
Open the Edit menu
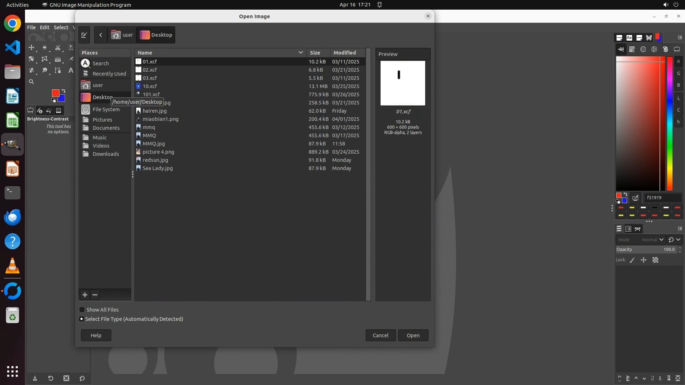(44, 27)
